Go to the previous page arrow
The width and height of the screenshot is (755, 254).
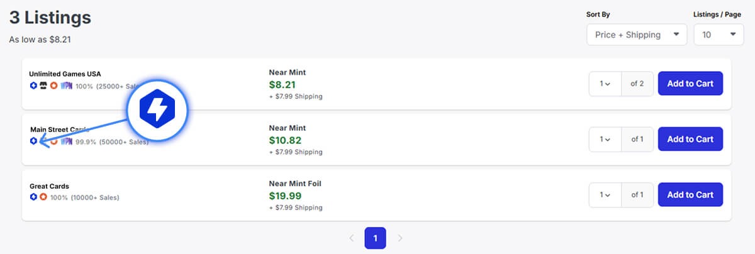tap(351, 238)
